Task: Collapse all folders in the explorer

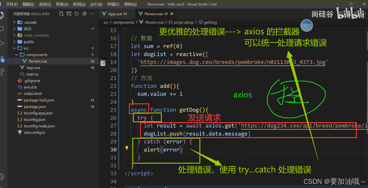Action: 84,14
